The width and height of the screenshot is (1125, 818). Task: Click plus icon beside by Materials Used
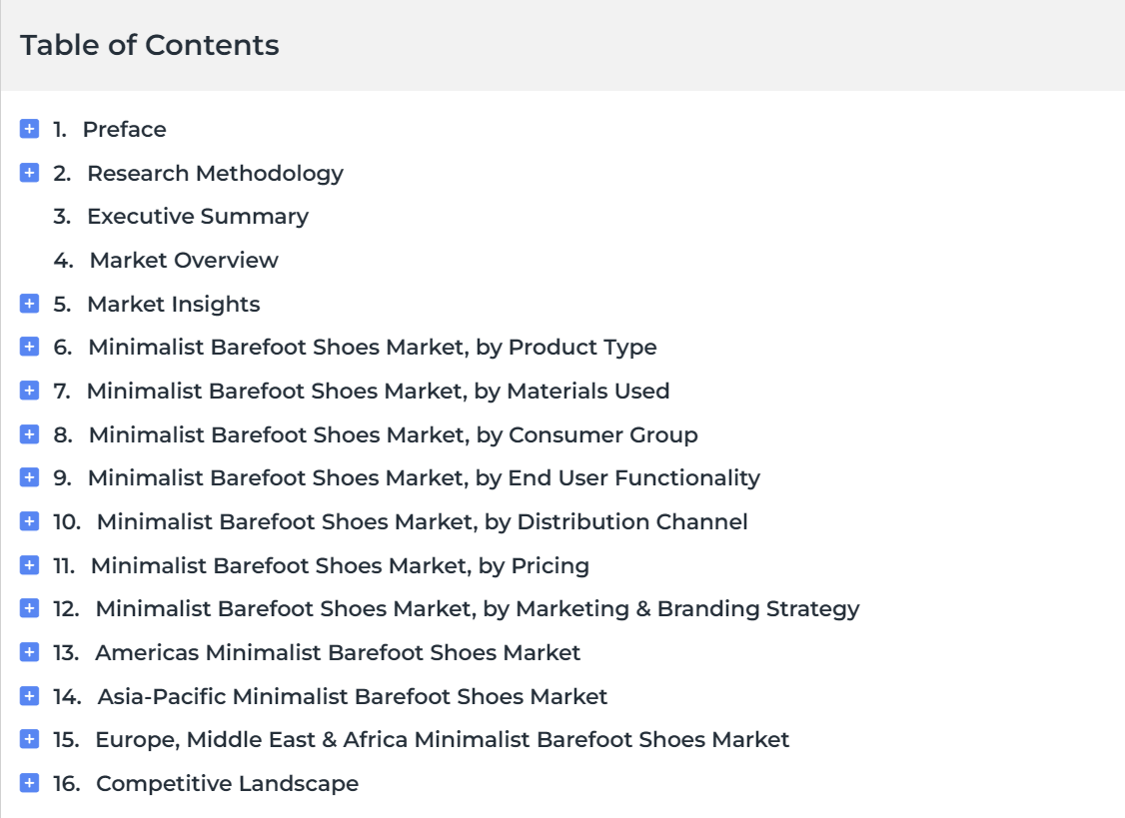pyautogui.click(x=29, y=391)
